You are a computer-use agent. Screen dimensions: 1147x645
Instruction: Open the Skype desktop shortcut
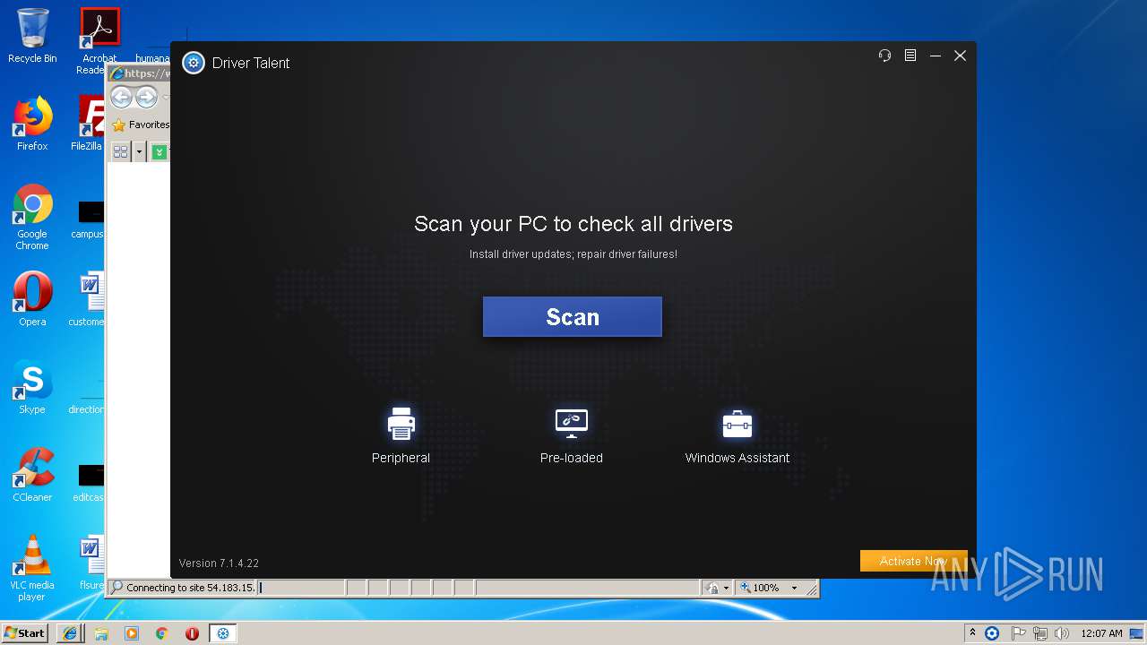coord(32,387)
